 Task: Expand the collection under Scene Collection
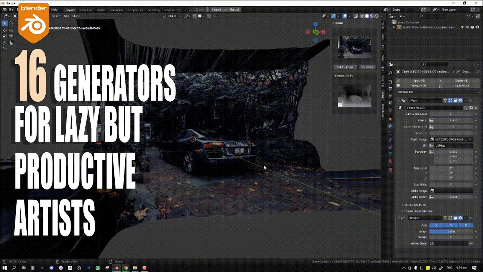click(x=395, y=27)
